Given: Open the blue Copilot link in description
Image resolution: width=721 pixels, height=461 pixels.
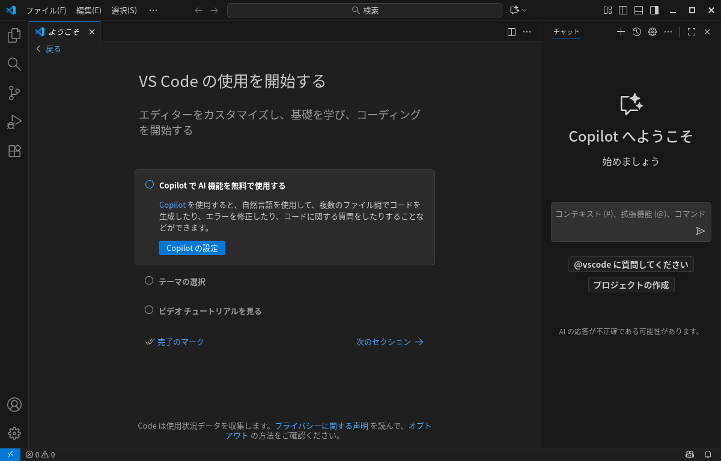Looking at the screenshot, I should pyautogui.click(x=172, y=205).
